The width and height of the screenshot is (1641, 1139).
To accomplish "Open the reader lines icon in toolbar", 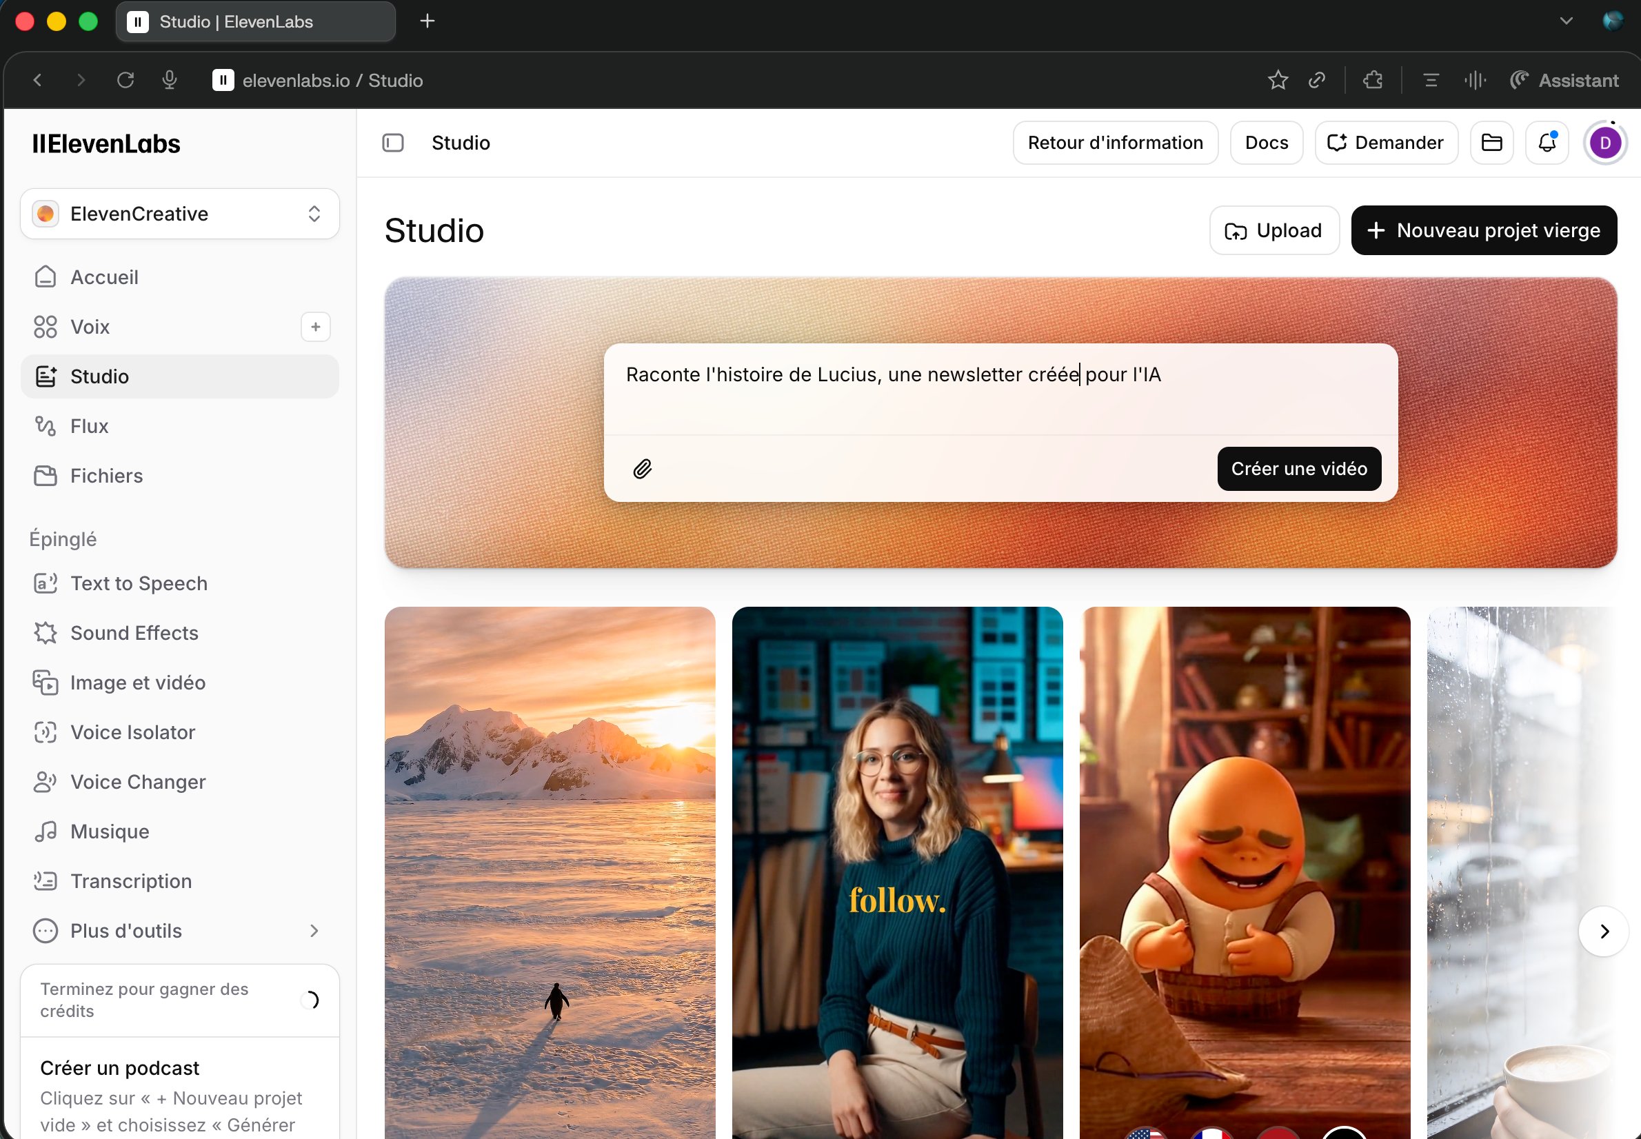I will point(1431,81).
